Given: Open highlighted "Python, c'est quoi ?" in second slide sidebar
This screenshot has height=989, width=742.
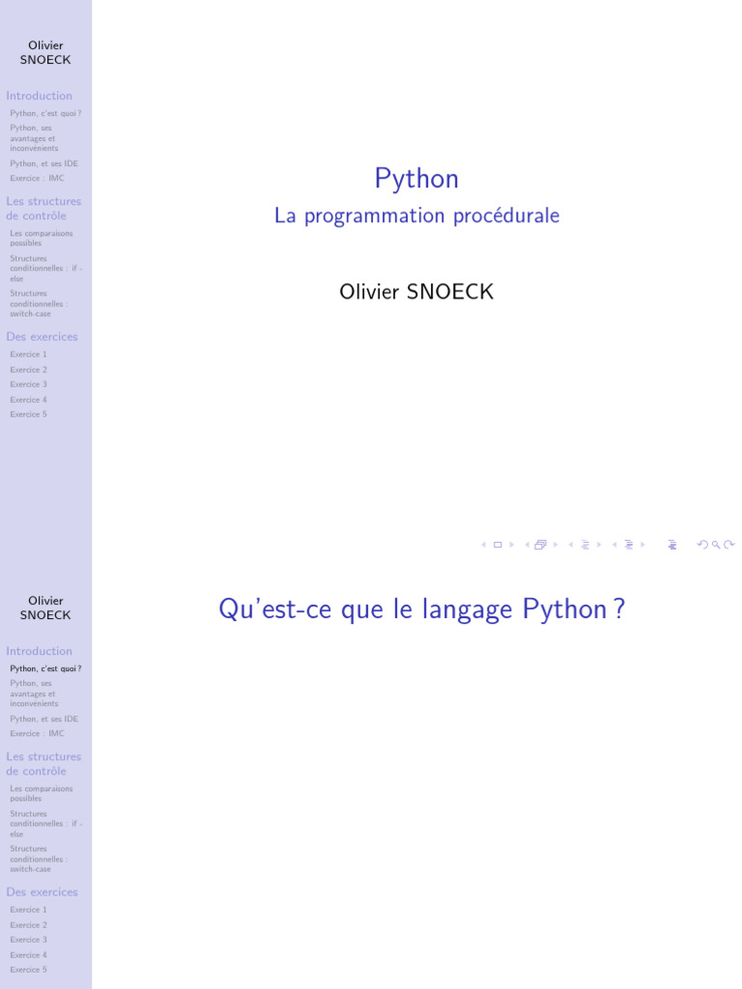Looking at the screenshot, I should click(45, 668).
